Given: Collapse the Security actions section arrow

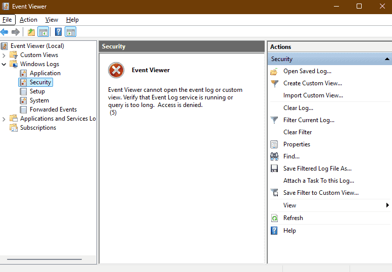Looking at the screenshot, I should (387, 59).
